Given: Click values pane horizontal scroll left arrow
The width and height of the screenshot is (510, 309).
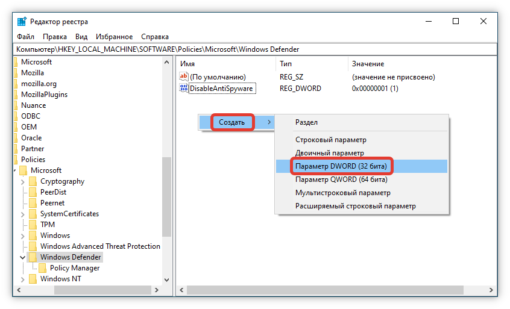Looking at the screenshot, I should tap(181, 290).
